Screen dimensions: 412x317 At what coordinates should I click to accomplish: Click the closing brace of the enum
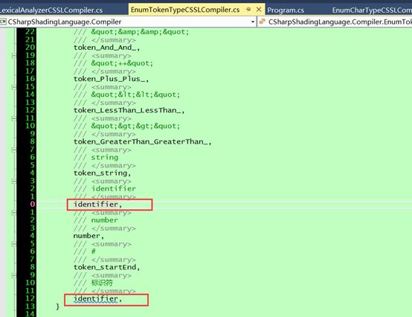tap(57, 307)
